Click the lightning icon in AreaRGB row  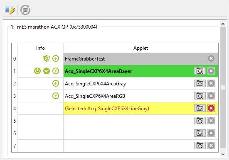click(x=56, y=96)
